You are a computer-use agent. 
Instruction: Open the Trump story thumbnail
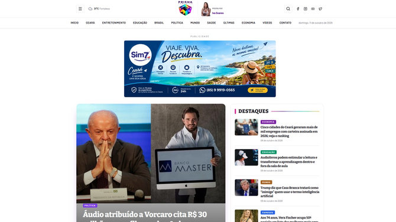click(246, 187)
